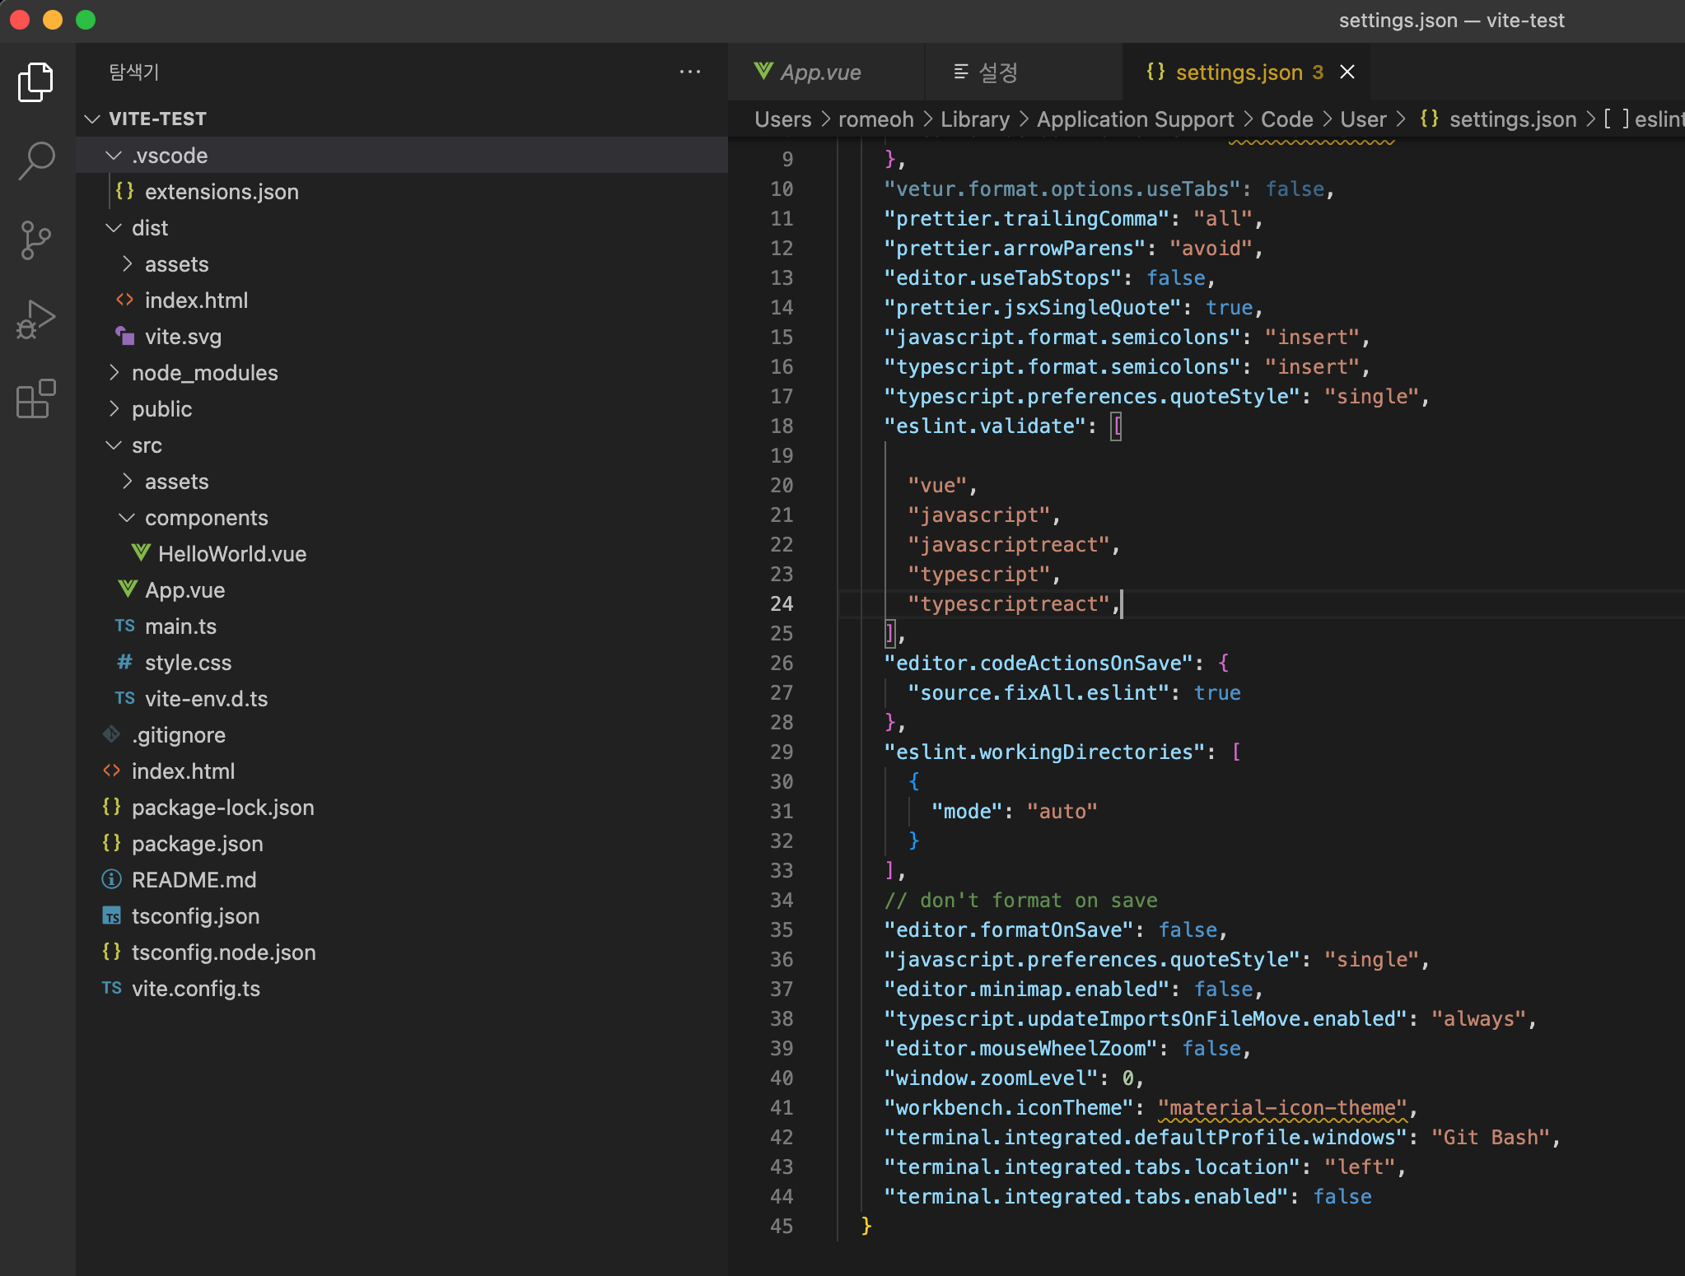Place cursor on editor line 41 iconTheme value
The image size is (1685, 1276).
[x=1282, y=1108]
